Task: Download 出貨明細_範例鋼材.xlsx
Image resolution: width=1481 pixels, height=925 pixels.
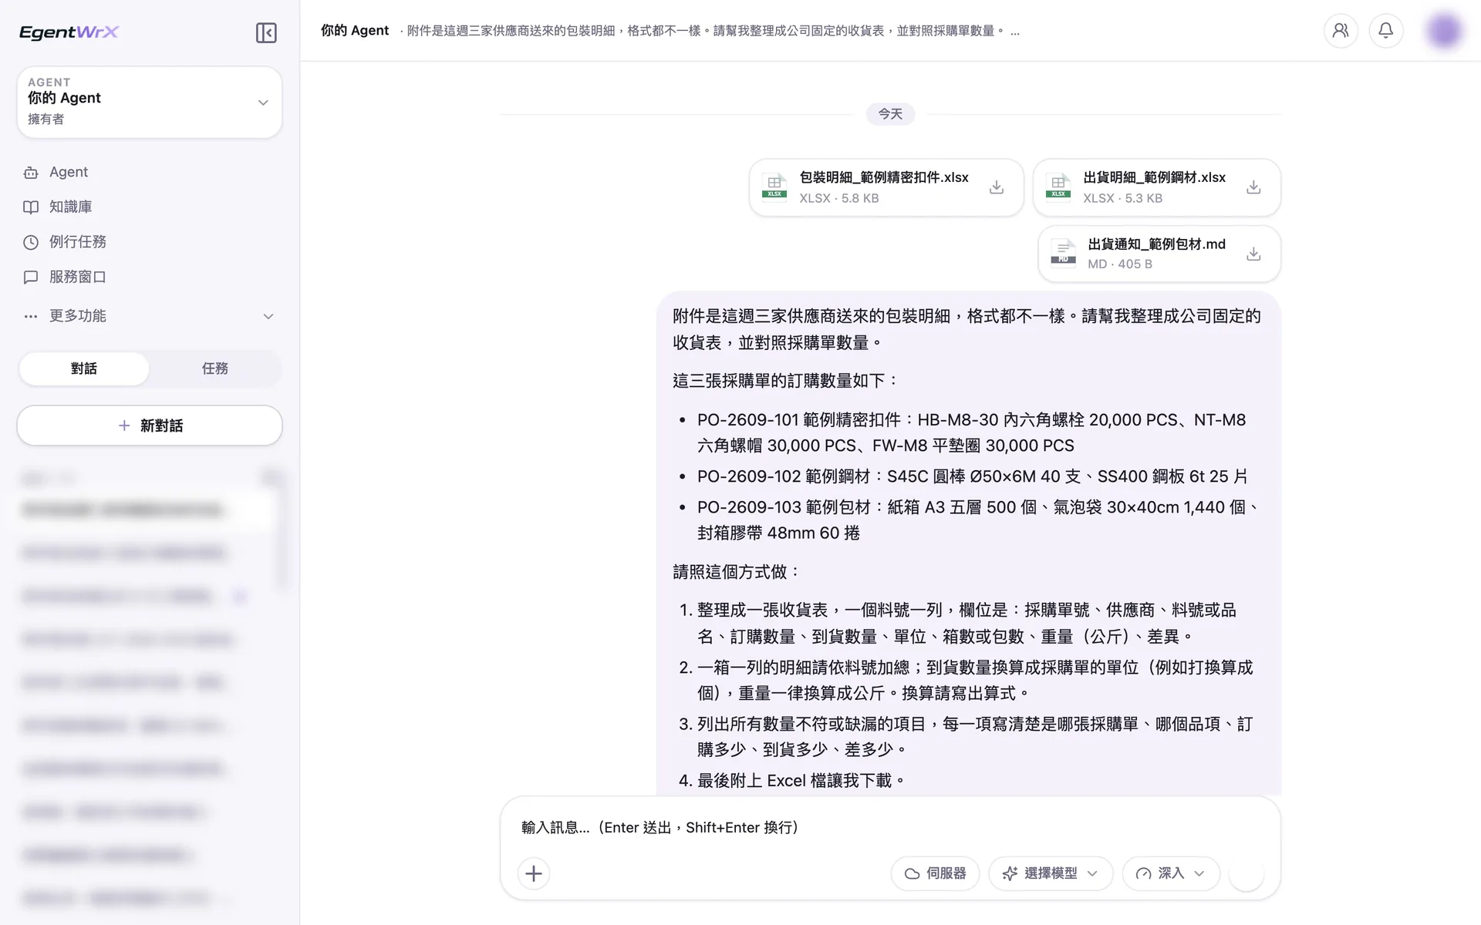Action: (x=1253, y=187)
